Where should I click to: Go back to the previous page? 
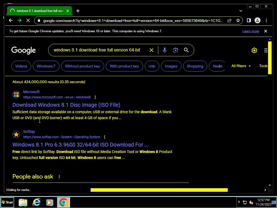(x=11, y=21)
